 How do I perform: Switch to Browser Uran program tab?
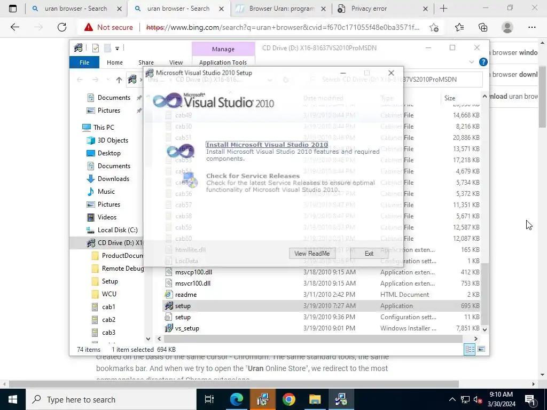(x=281, y=9)
